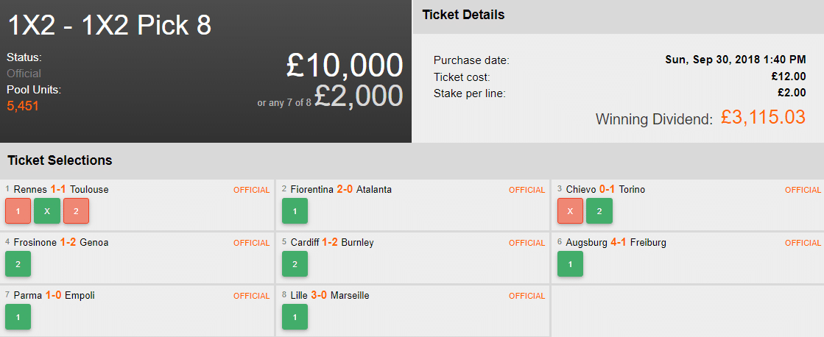Viewport: 824px width, 337px height.
Task: Click the green 2 pick for Chievo-Torino
Action: pyautogui.click(x=599, y=210)
